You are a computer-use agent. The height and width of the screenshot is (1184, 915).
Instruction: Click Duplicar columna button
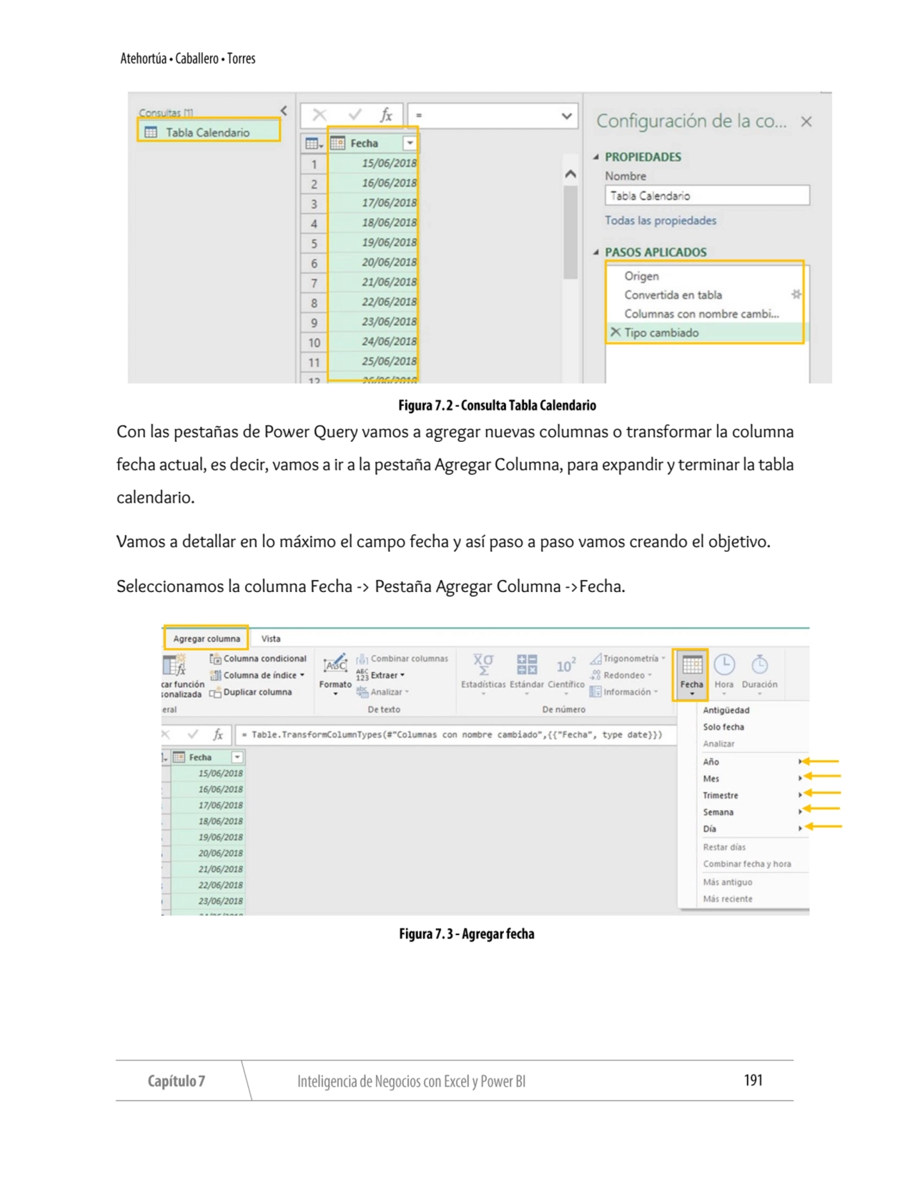pos(251,692)
